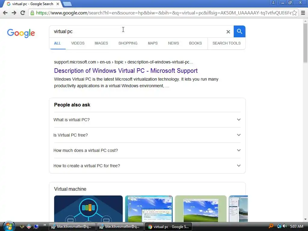Open the volume speaker tray icon
The image size is (308, 231).
pos(285,226)
